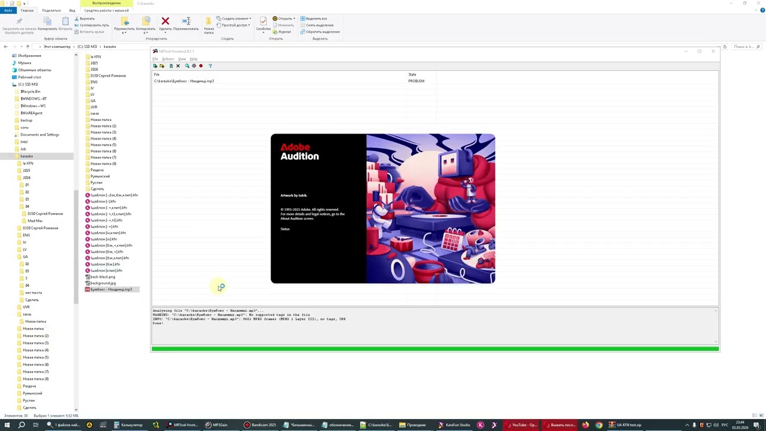Open the File menu in MP3val-frontend

155,59
